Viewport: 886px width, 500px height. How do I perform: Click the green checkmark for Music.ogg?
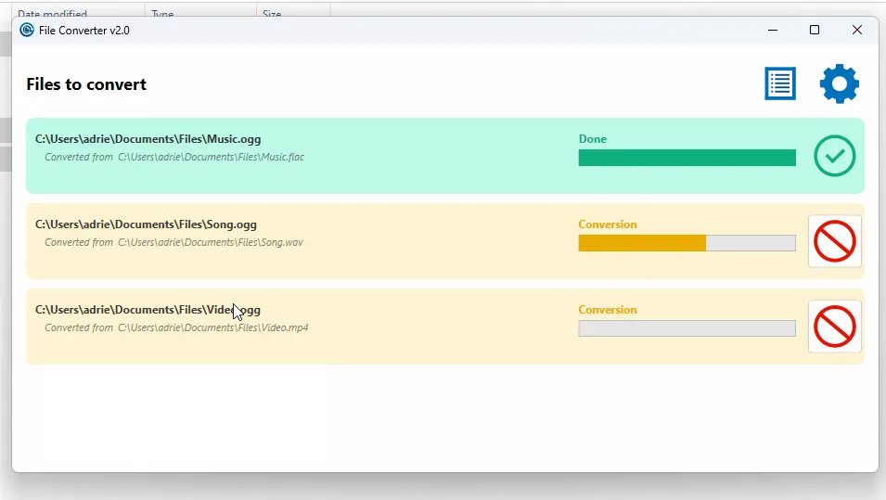835,156
